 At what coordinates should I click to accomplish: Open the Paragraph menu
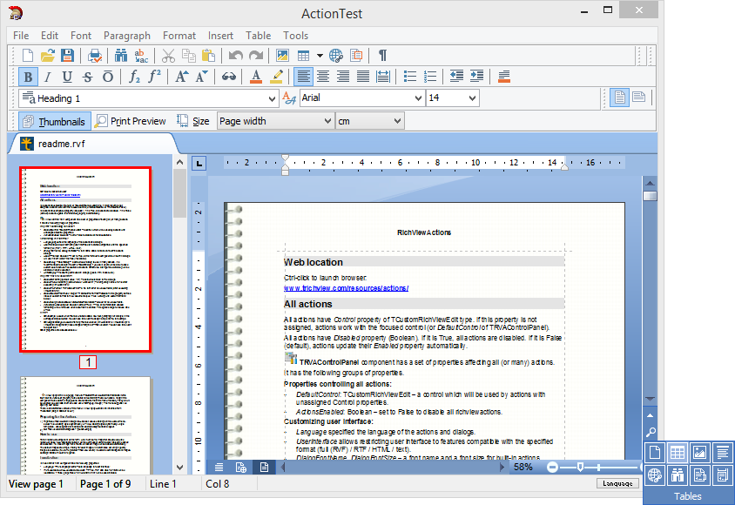[126, 36]
